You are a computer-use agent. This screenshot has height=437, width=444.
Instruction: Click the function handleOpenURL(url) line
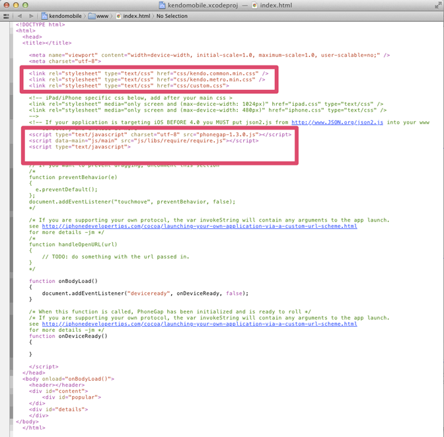click(73, 245)
